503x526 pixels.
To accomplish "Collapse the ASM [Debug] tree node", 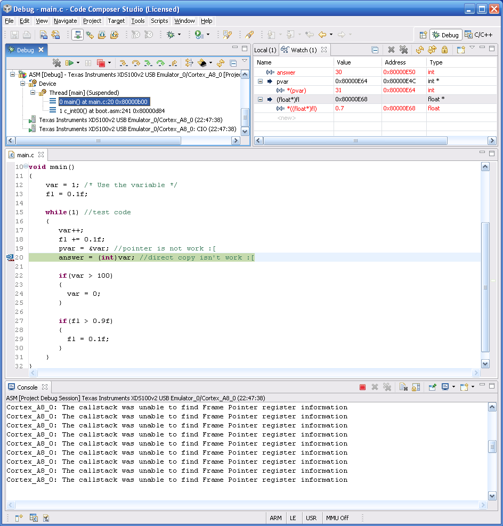I will point(13,75).
